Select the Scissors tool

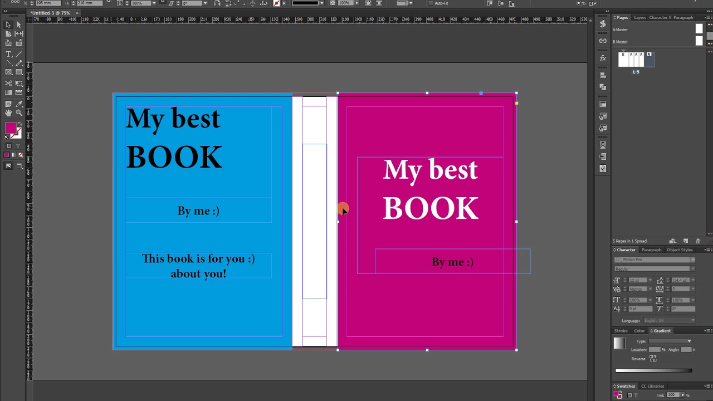(8, 83)
